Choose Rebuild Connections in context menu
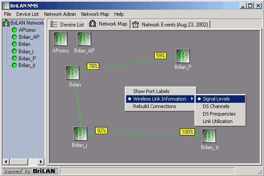Screen dimensions: 264x176 (160, 106)
